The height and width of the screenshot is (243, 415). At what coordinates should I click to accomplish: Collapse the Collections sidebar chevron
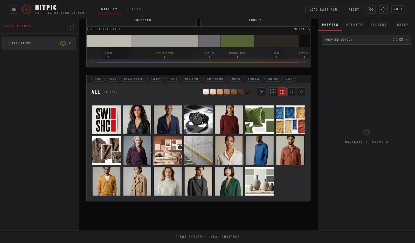(x=70, y=26)
